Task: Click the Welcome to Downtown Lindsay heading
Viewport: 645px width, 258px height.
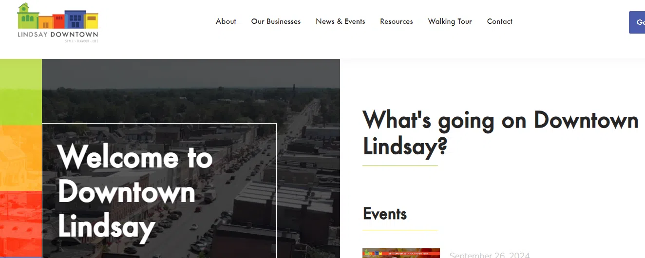Action: 135,192
